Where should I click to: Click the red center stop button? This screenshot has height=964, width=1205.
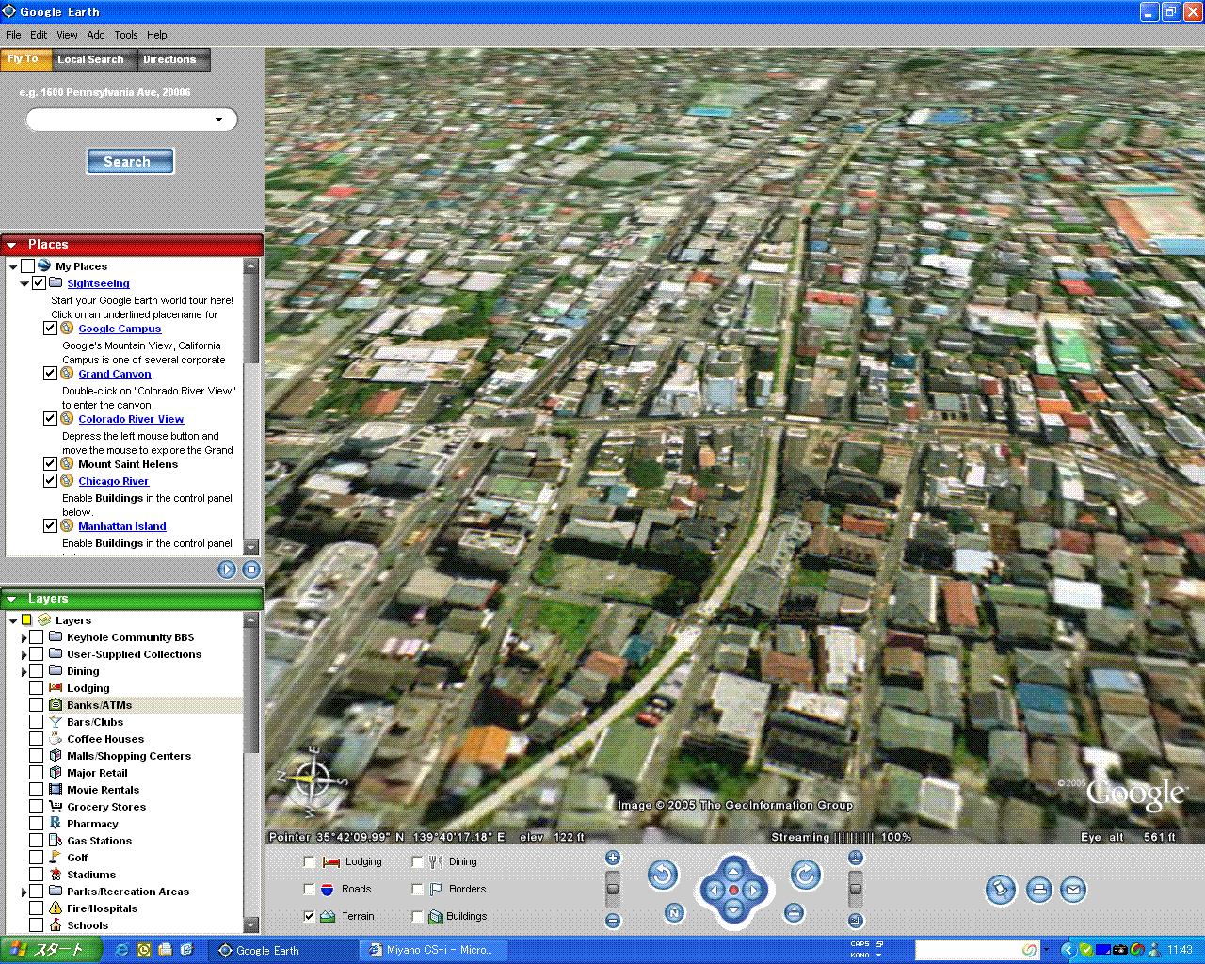pyautogui.click(x=733, y=890)
